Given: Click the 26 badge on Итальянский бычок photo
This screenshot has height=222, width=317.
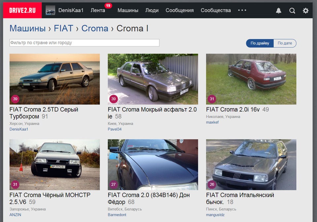Looking at the screenshot, I should pos(212,184).
